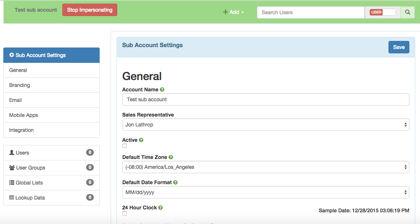The width and height of the screenshot is (420, 224).
Task: Click the Lookup Data count badge
Action: (90, 198)
